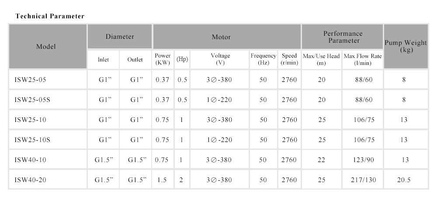Viewport: 437px width, 200px height.
Task: Click the Max Flow Rate (l/min) header
Action: (x=363, y=59)
